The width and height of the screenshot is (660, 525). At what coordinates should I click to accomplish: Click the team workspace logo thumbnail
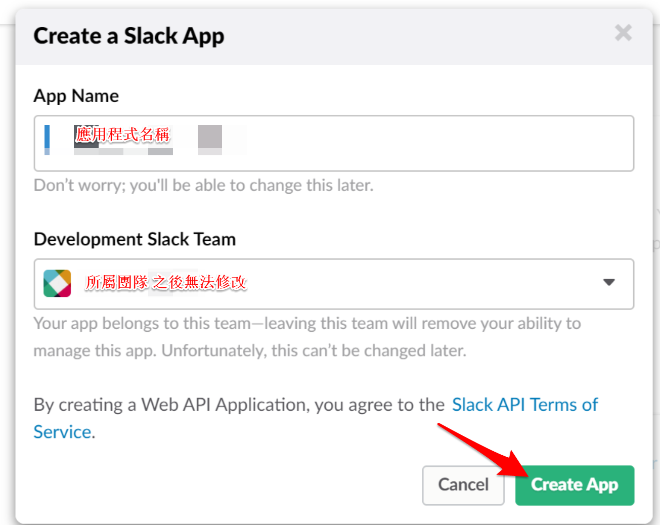(x=57, y=283)
